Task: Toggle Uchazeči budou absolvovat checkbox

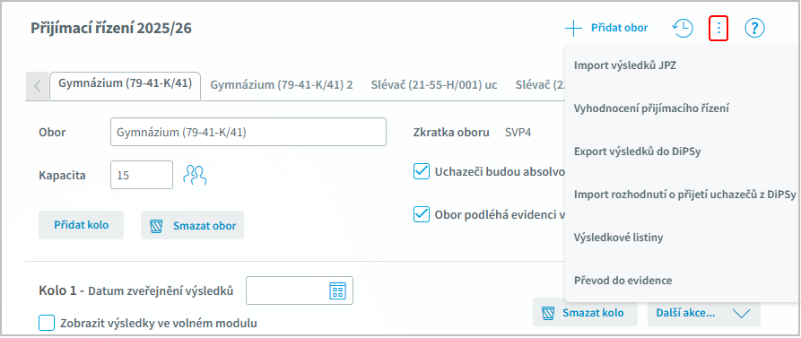Action: [x=421, y=171]
